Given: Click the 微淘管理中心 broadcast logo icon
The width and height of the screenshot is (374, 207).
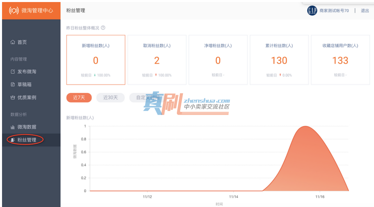Looking at the screenshot, I should click(13, 11).
